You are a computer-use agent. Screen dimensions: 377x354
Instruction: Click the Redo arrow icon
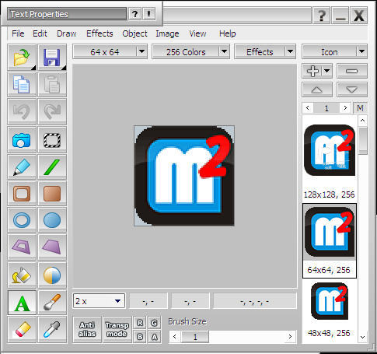coord(52,111)
